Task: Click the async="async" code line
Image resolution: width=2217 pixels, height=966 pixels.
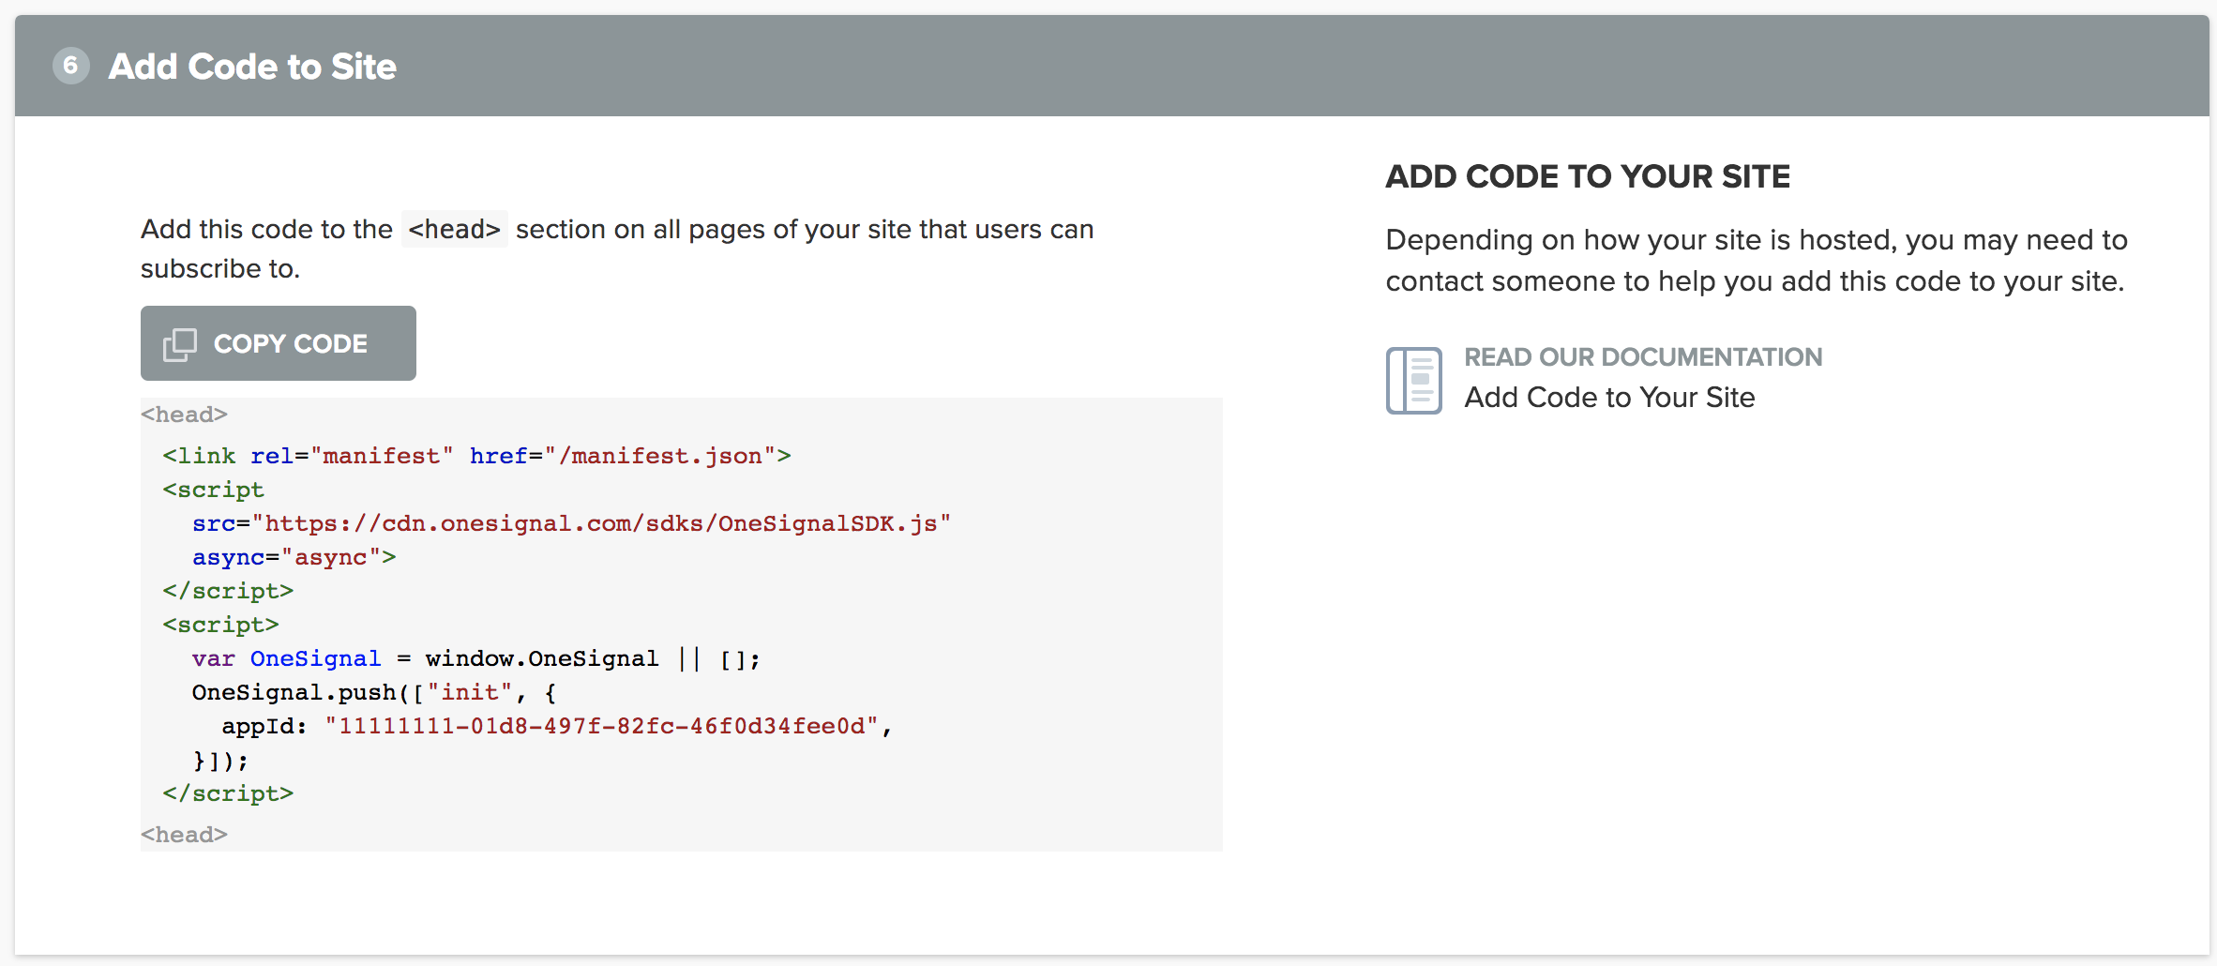Action: point(294,557)
